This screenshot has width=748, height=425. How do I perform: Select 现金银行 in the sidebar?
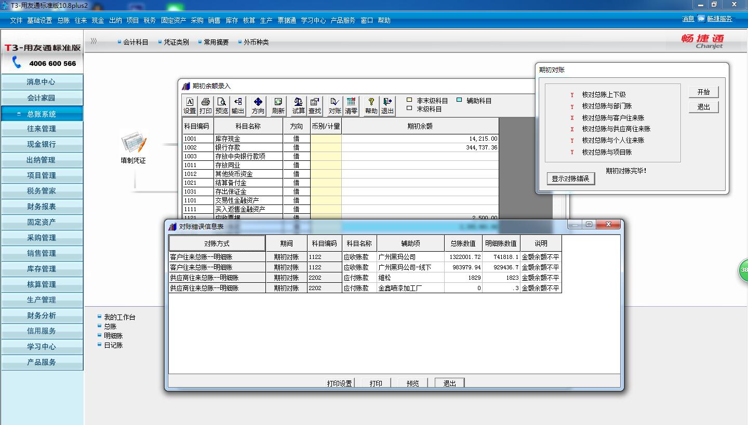(42, 144)
